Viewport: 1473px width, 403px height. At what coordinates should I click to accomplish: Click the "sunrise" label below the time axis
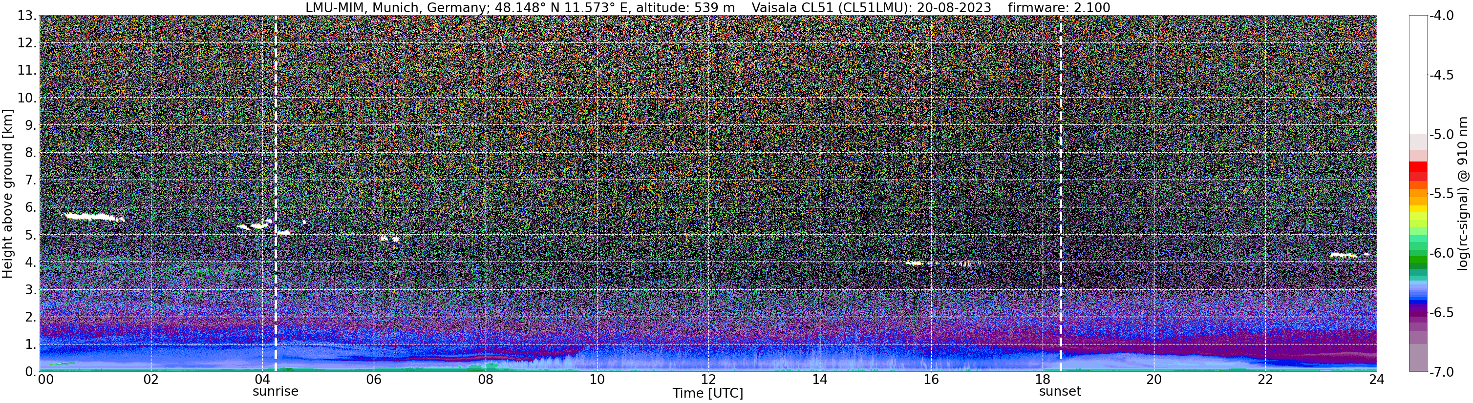[x=276, y=392]
